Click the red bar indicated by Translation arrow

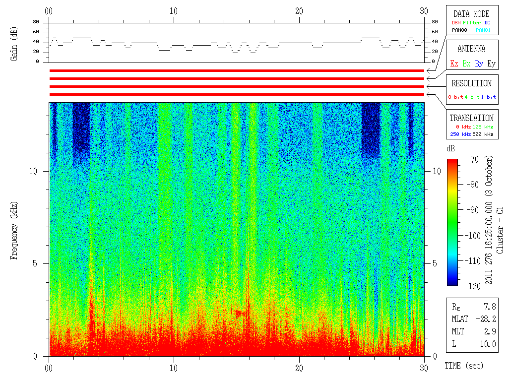237,95
